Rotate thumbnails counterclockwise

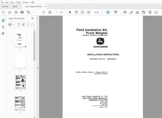click(x=28, y=25)
